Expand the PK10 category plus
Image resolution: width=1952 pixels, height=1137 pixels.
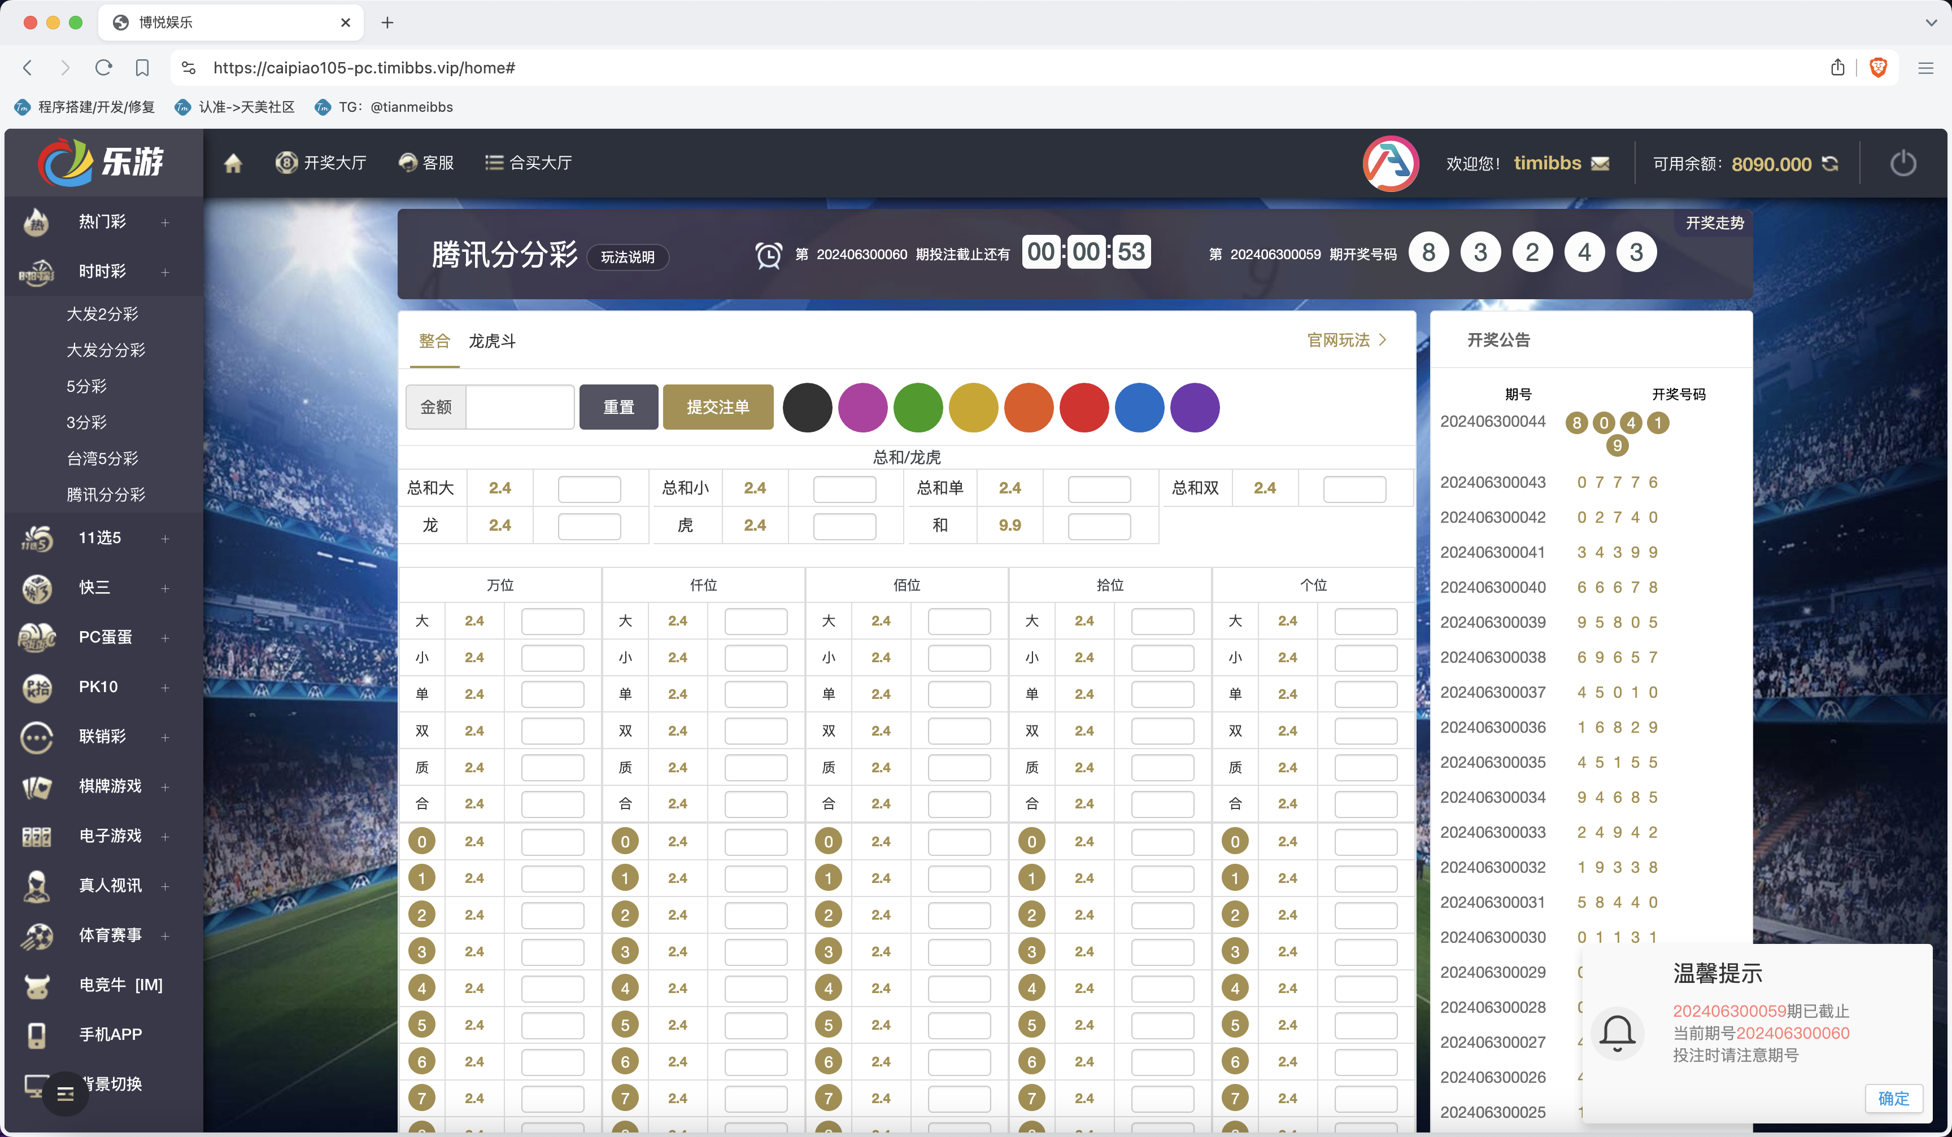165,687
